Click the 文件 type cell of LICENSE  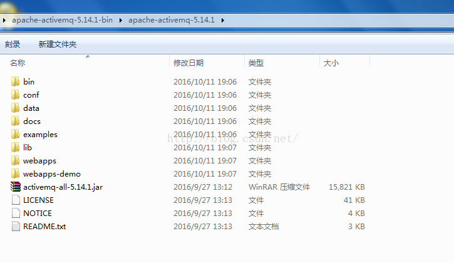pyautogui.click(x=256, y=200)
